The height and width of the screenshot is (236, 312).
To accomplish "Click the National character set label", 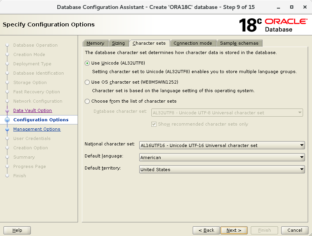I will (110, 144).
